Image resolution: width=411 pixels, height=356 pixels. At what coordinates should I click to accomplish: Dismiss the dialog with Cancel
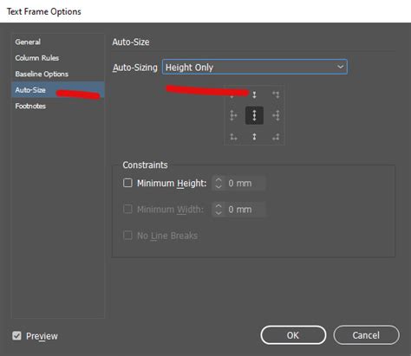366,335
